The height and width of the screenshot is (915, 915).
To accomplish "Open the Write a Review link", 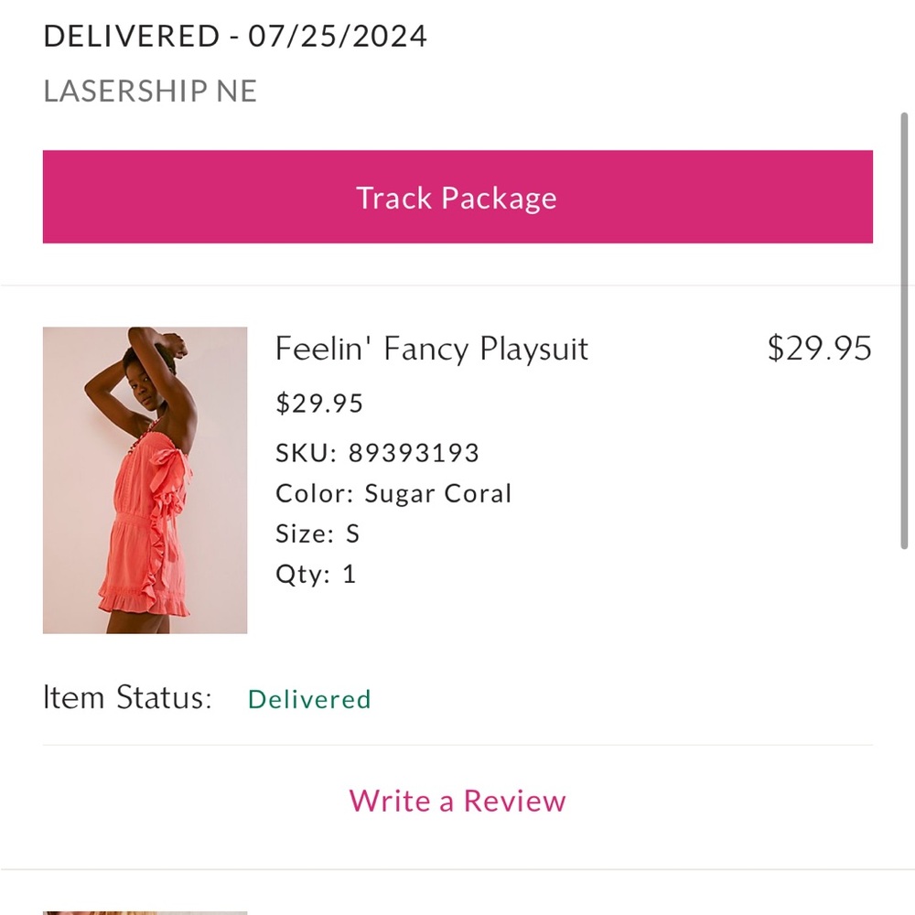I will [457, 801].
